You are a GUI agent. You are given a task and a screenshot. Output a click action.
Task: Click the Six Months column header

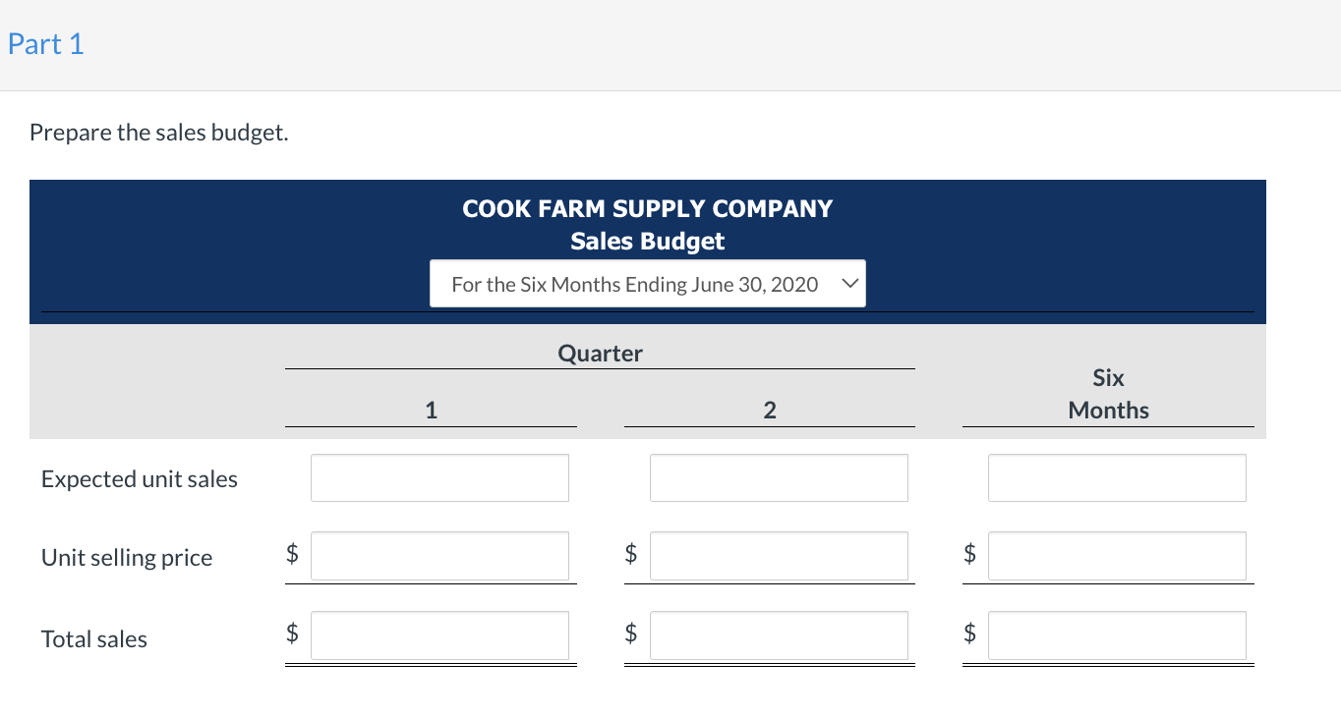pos(1108,394)
